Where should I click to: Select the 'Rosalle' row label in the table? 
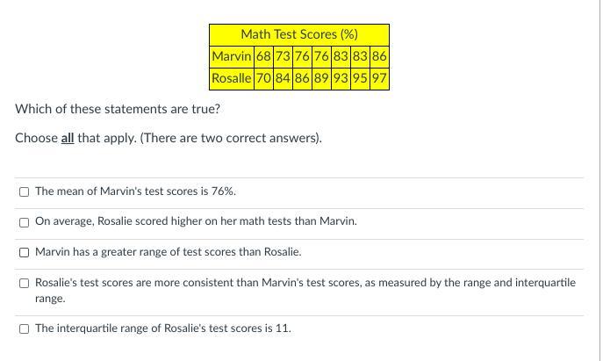click(x=232, y=78)
